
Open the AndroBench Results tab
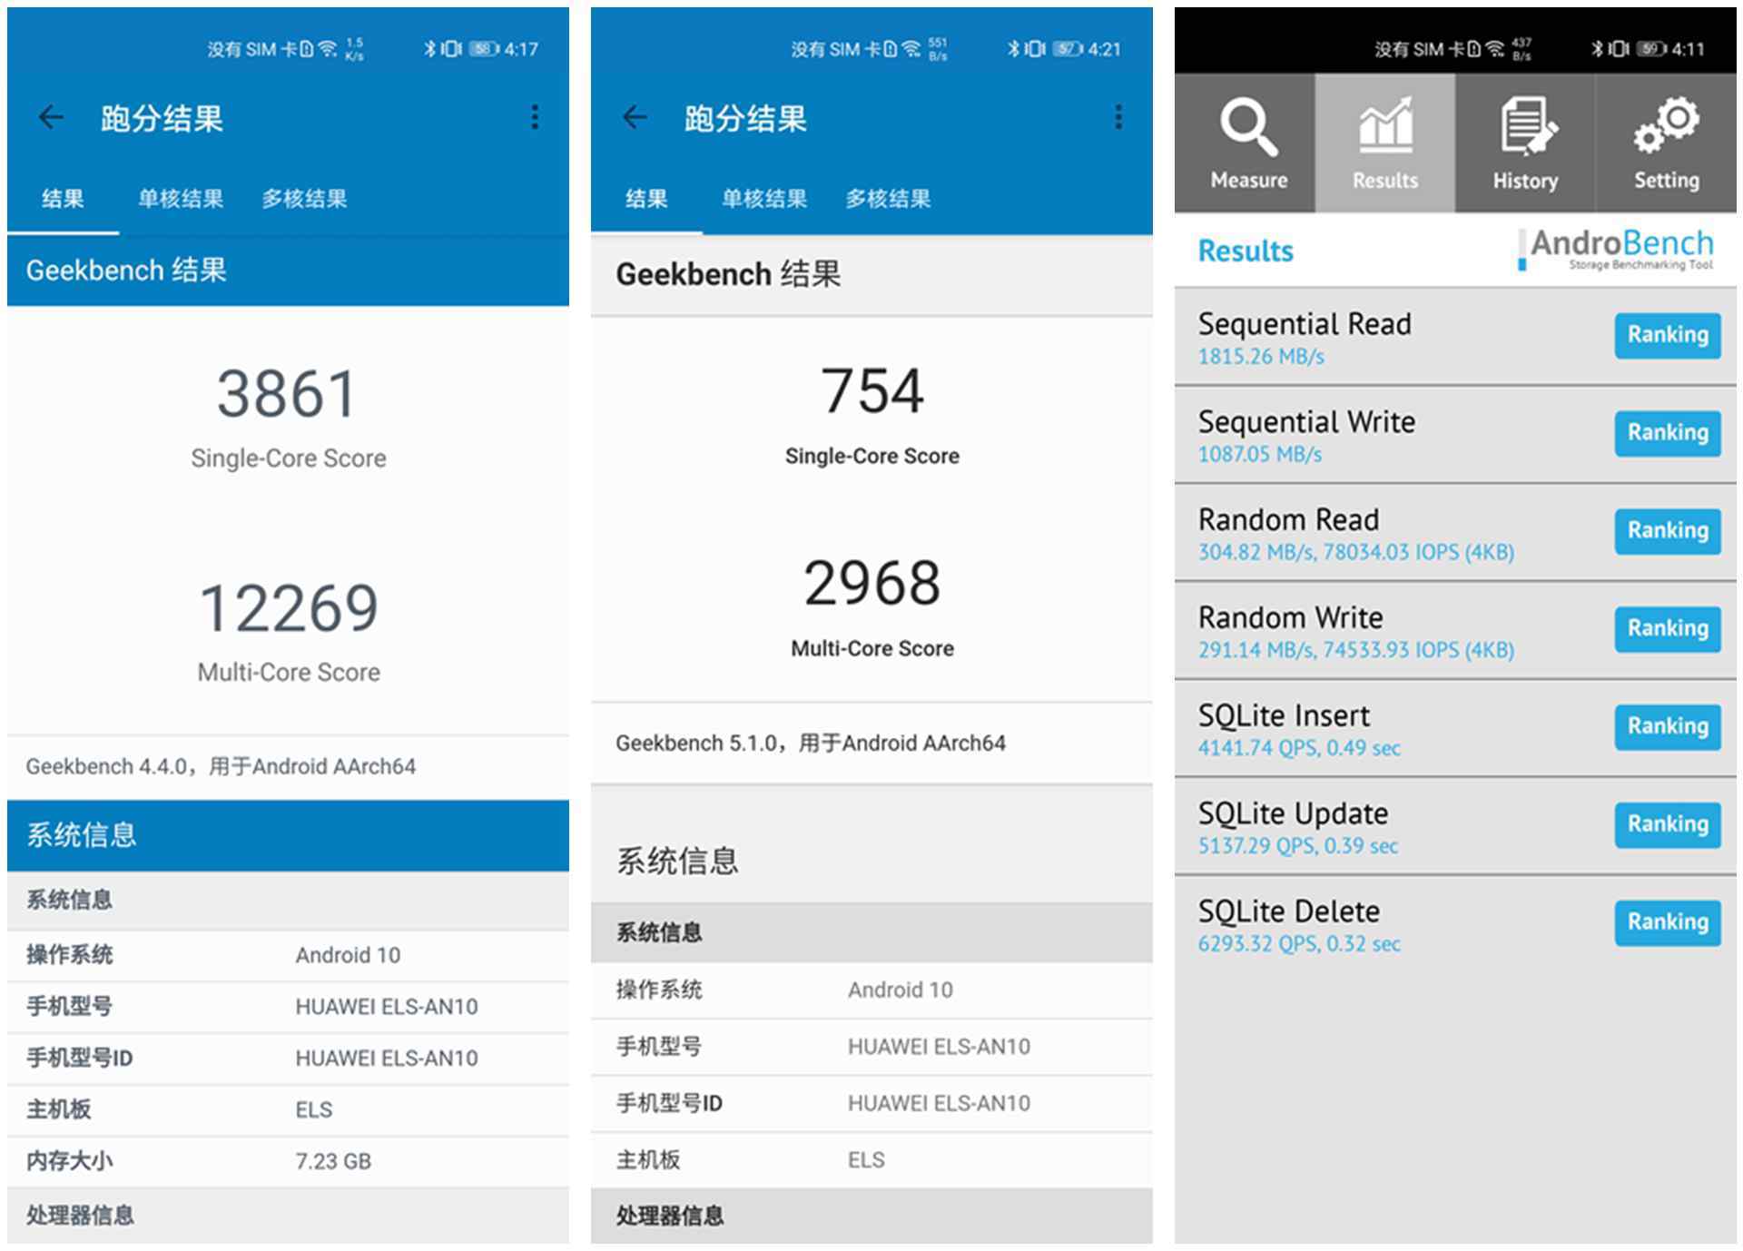pos(1385,143)
